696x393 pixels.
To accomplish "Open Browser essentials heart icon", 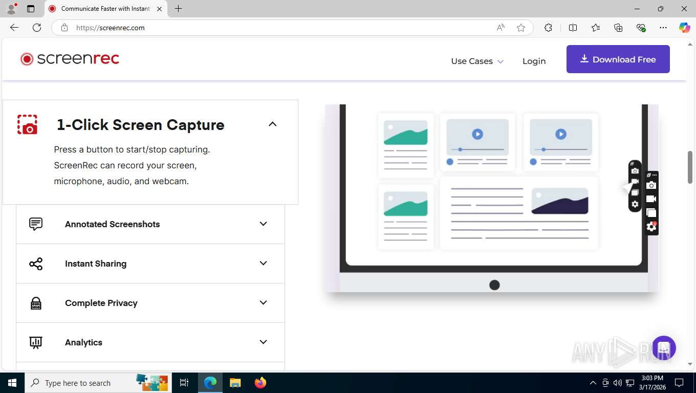I will (641, 28).
